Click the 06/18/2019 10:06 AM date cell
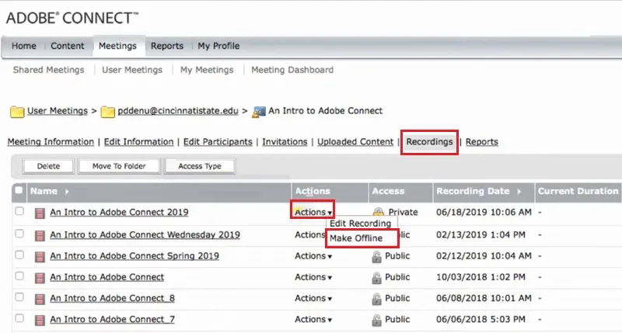Screen dimensions: 622x333 (484, 212)
